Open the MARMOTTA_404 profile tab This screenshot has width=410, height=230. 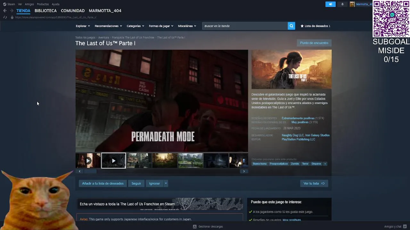(x=105, y=11)
